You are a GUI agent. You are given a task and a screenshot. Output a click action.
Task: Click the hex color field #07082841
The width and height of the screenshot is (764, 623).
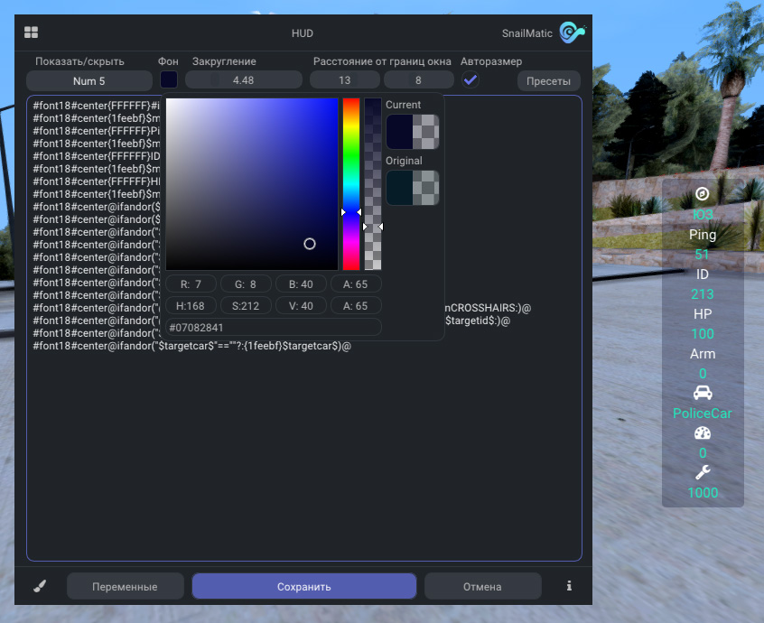pos(273,327)
